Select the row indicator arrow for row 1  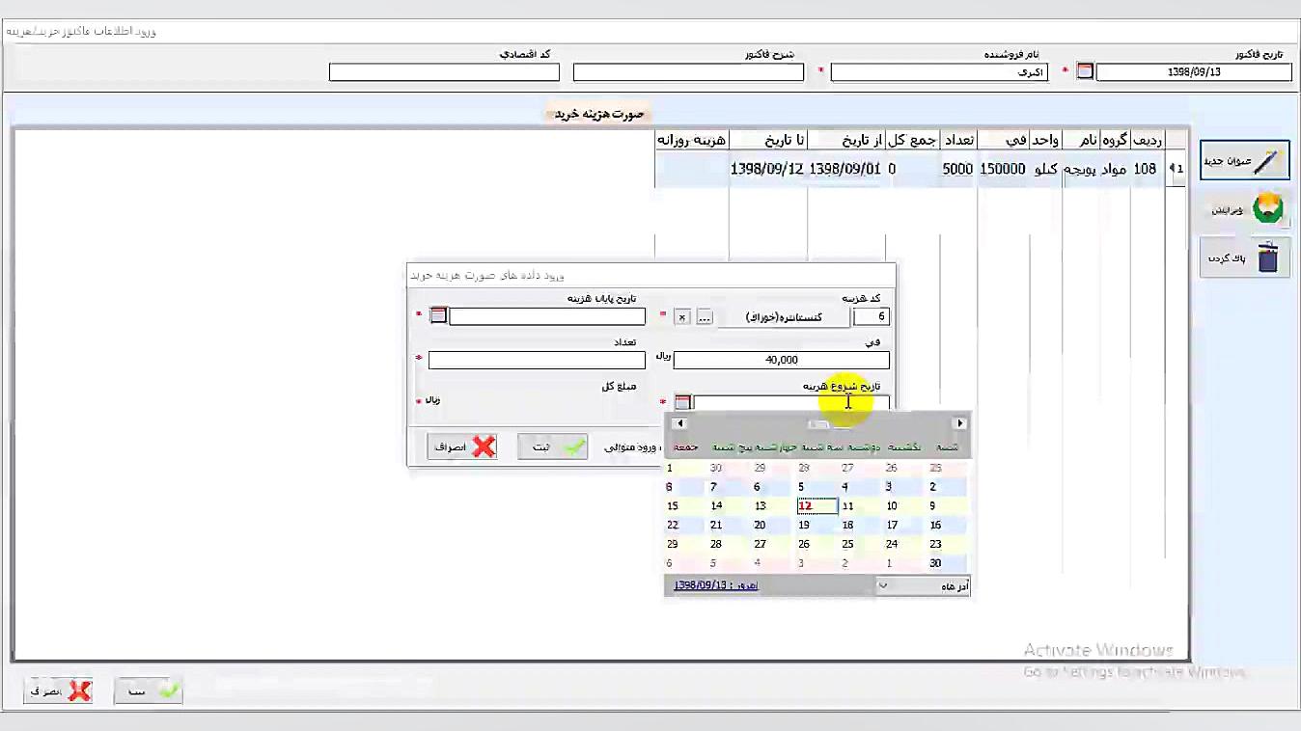(x=1176, y=169)
